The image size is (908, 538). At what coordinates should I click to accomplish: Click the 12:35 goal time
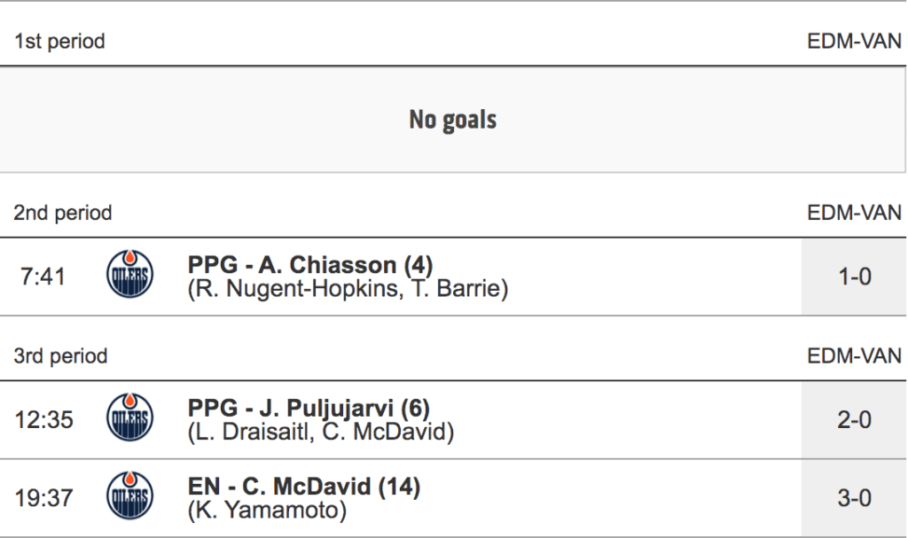tap(44, 420)
